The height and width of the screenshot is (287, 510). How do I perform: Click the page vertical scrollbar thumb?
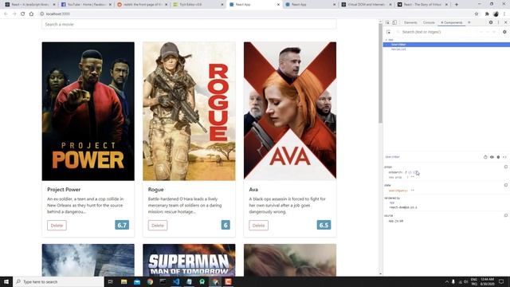(x=380, y=73)
